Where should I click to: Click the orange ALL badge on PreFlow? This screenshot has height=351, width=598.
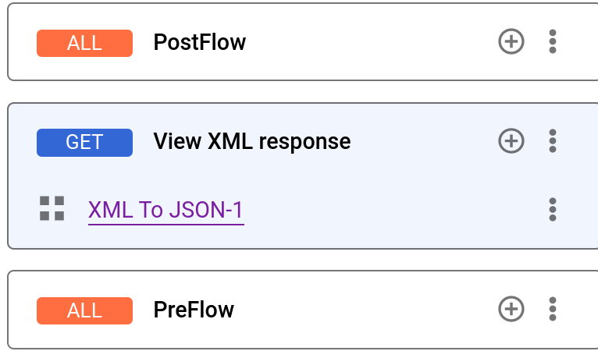84,310
